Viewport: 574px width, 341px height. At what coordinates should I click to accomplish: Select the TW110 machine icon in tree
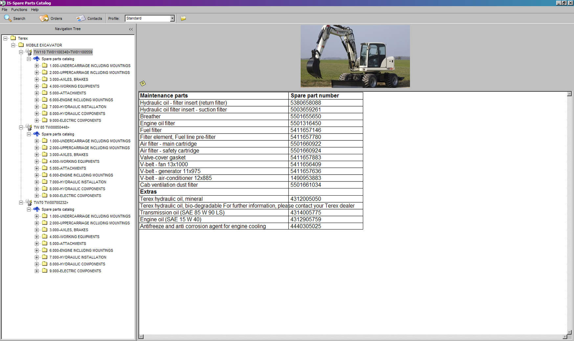pos(29,52)
